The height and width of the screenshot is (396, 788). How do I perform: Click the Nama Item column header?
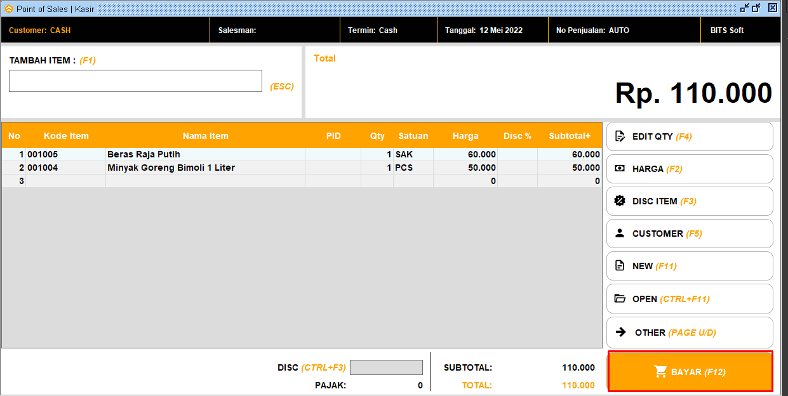tap(205, 136)
